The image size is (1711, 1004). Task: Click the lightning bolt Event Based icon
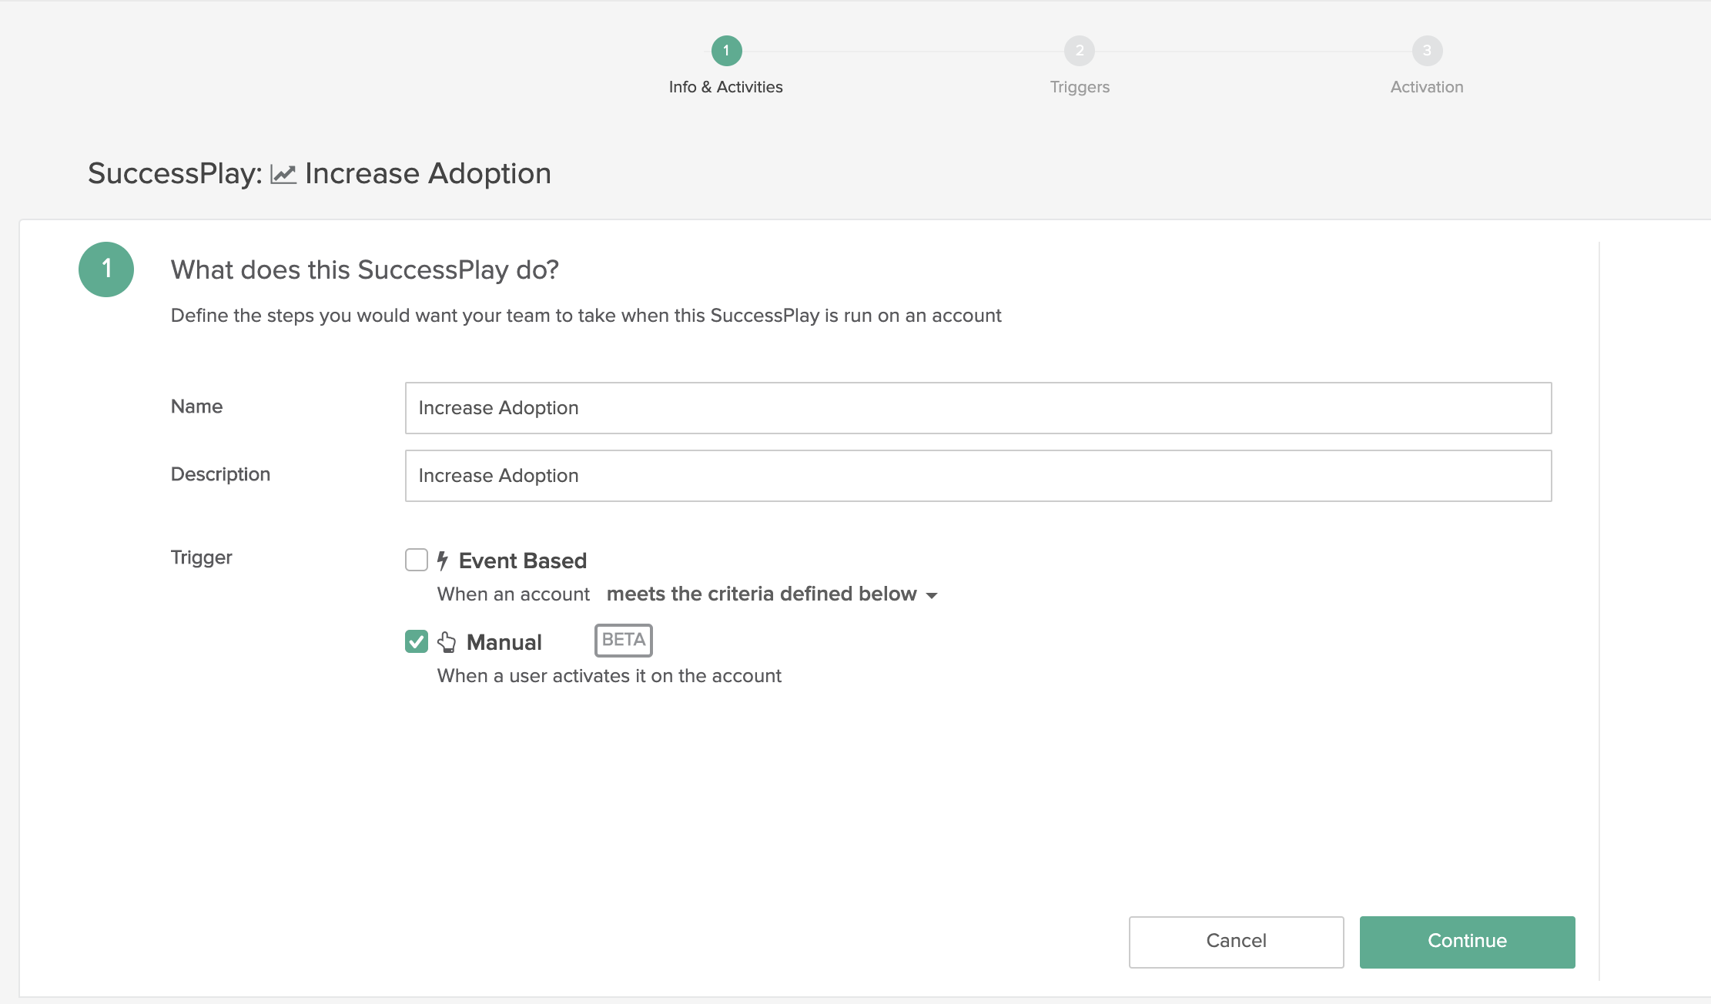443,561
